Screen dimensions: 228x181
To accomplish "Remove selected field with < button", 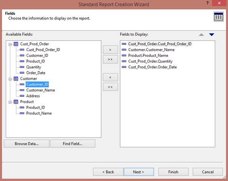I will (x=110, y=77).
